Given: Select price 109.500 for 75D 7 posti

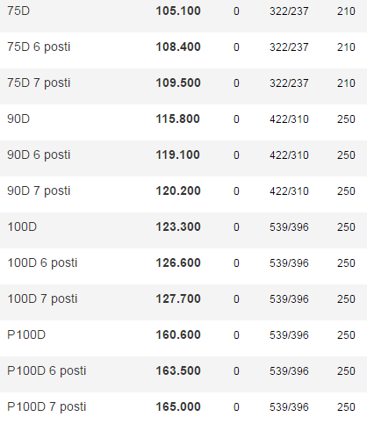Looking at the screenshot, I should [178, 83].
